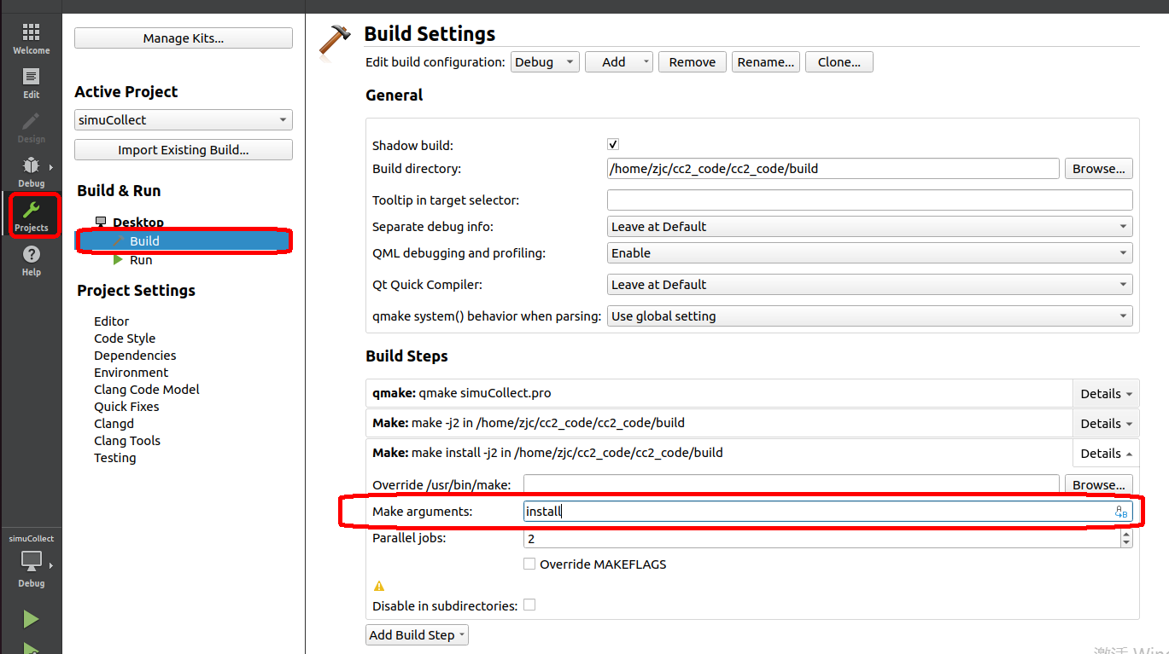The width and height of the screenshot is (1169, 654).
Task: Expand Details for make -j2 step
Action: tap(1106, 424)
